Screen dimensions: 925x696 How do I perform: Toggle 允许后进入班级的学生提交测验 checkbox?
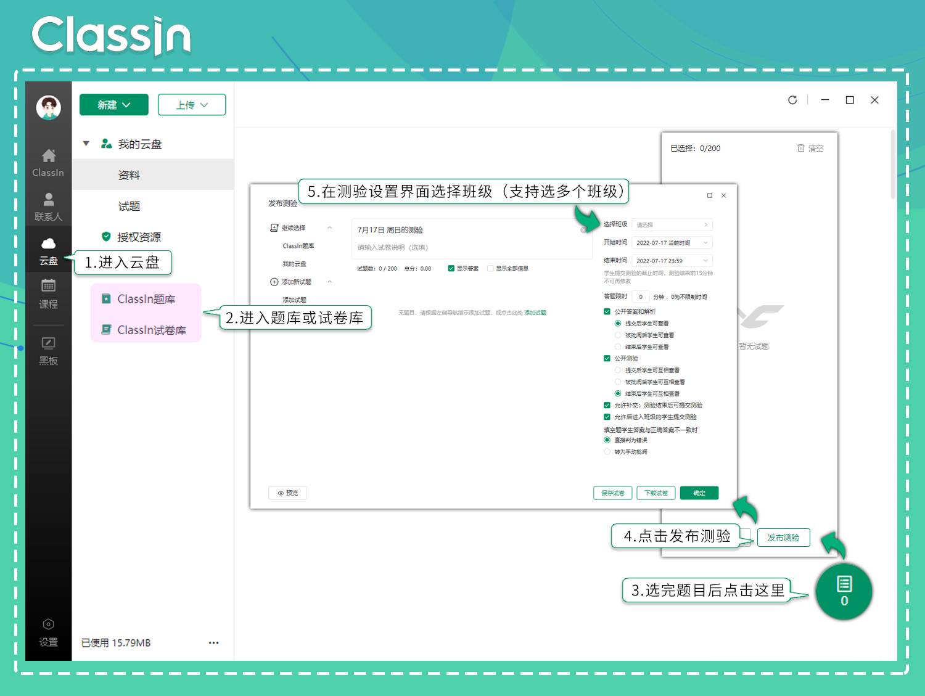click(607, 417)
